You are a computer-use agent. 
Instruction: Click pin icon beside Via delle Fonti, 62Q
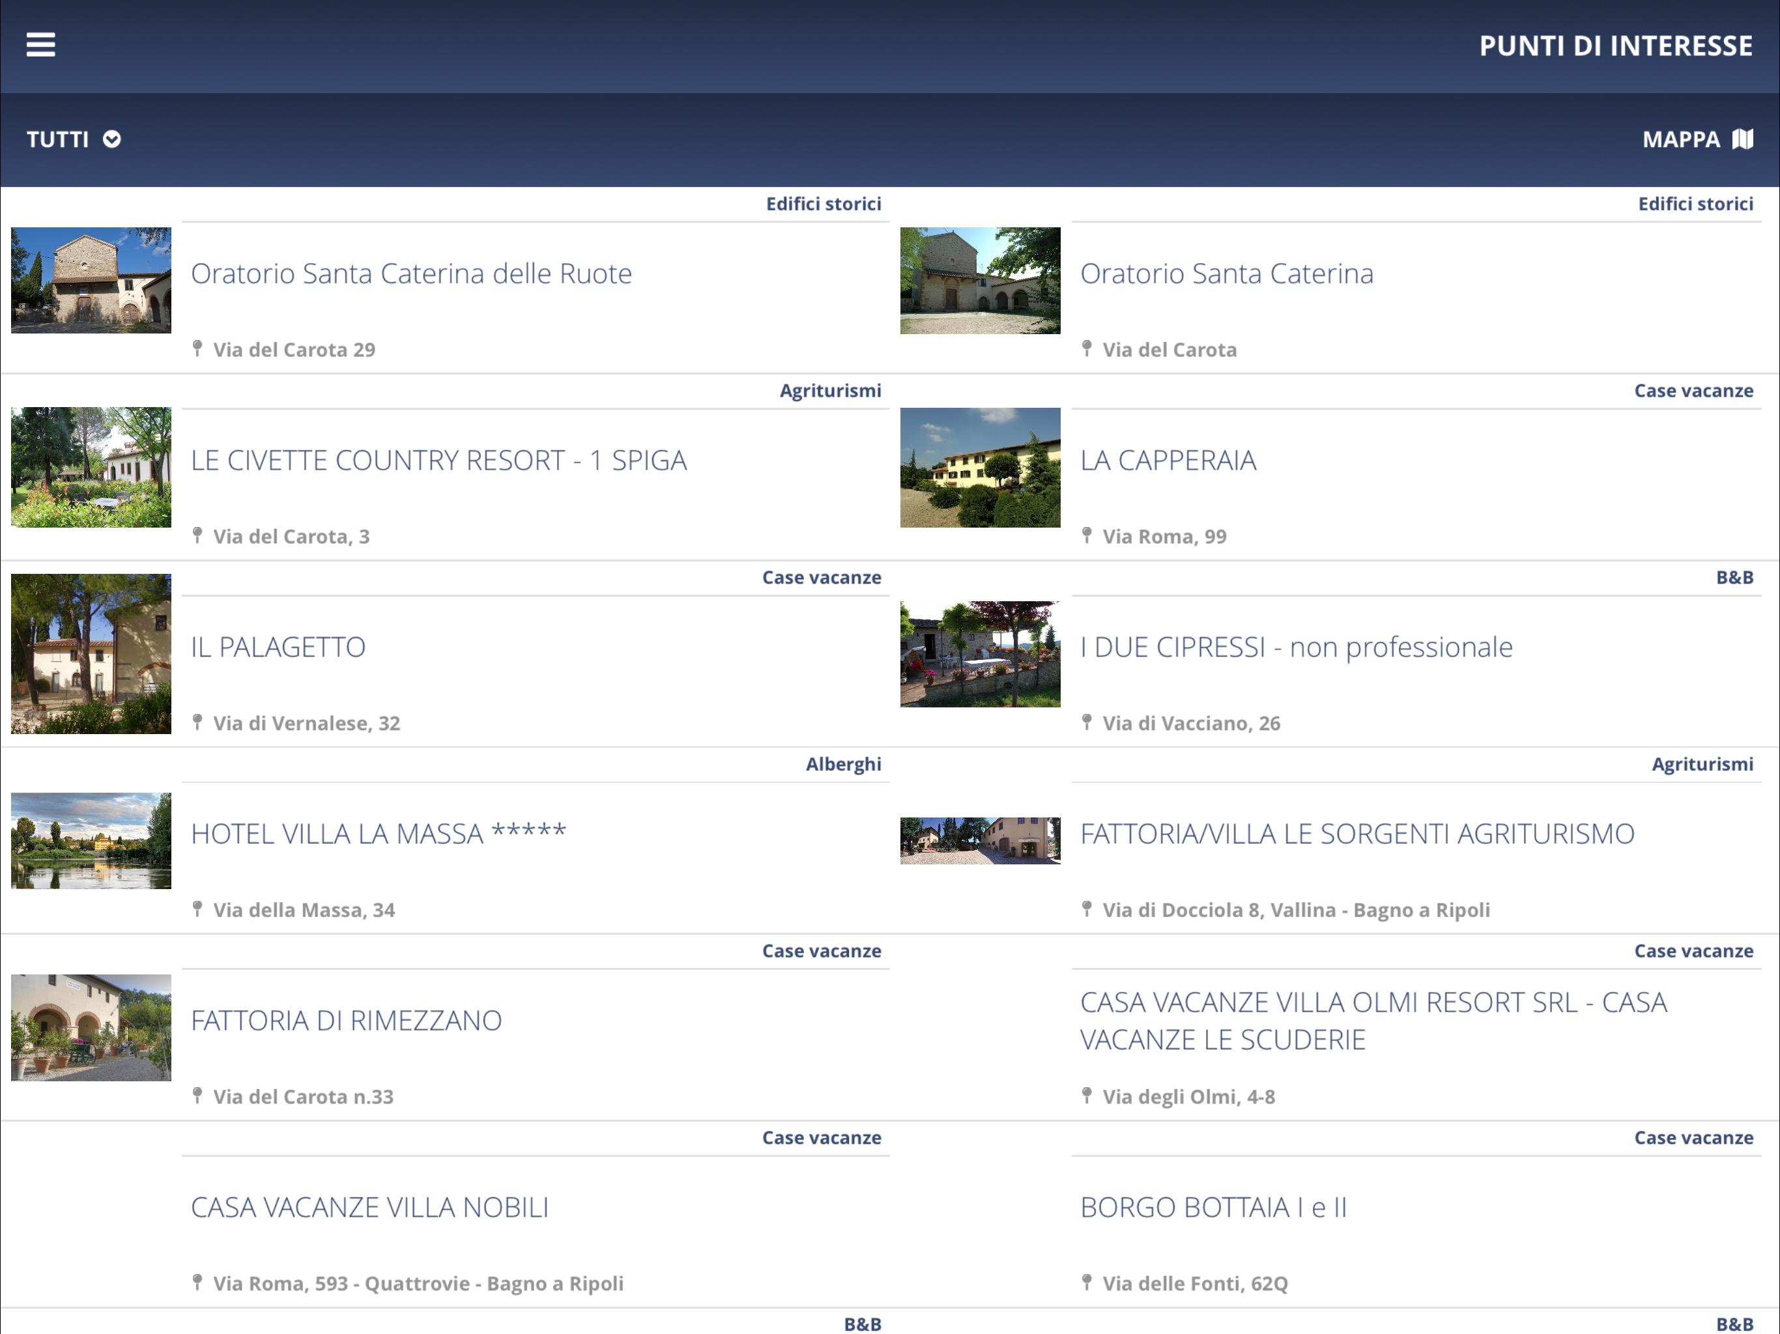pos(1086,1282)
